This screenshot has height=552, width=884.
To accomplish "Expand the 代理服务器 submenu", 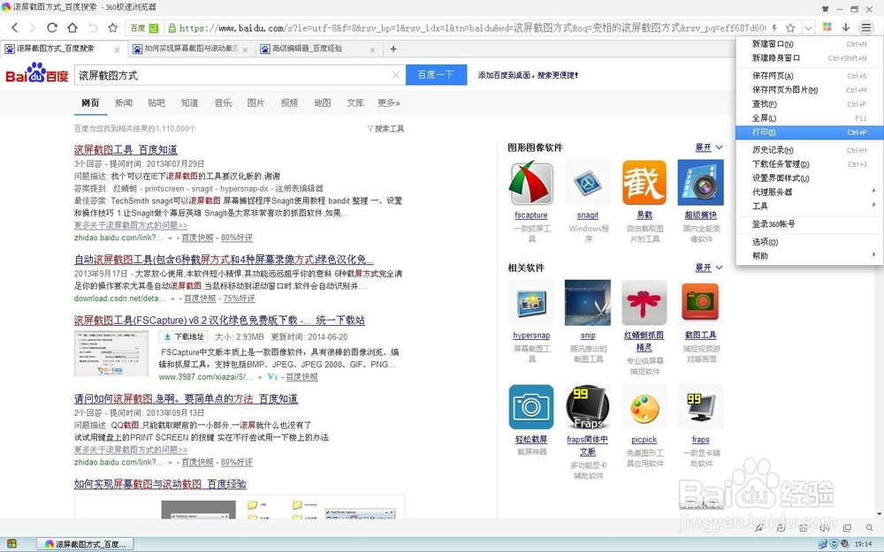I will pyautogui.click(x=810, y=192).
